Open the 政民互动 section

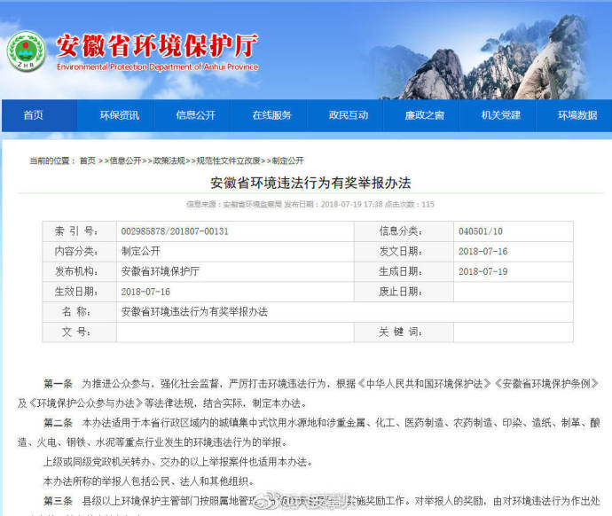pyautogui.click(x=348, y=115)
